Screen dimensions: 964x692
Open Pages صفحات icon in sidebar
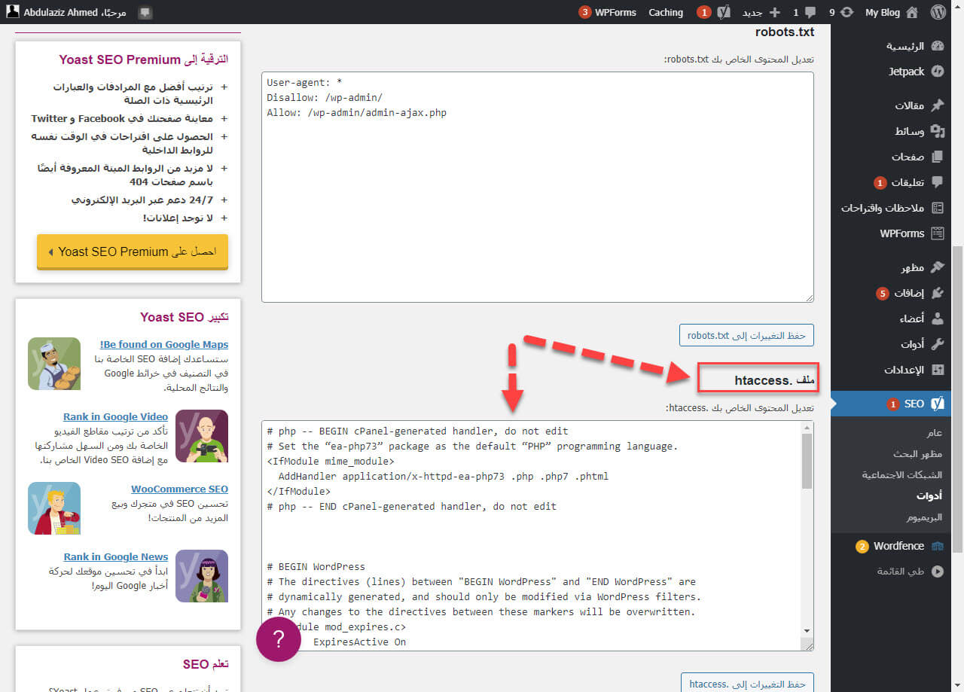click(x=938, y=157)
